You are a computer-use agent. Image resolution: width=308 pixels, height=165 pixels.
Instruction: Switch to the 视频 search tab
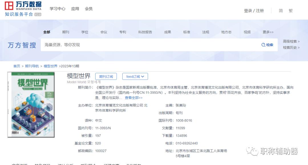[247, 32]
